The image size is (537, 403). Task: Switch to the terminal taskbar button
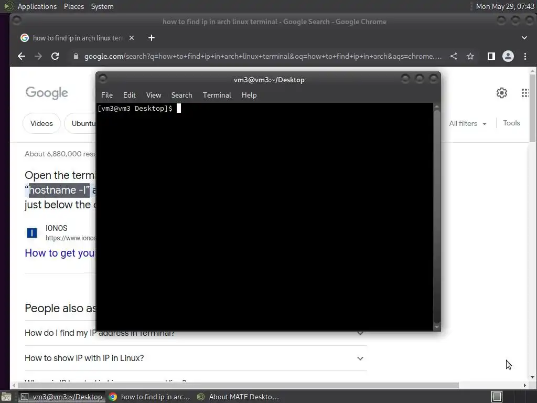[62, 397]
